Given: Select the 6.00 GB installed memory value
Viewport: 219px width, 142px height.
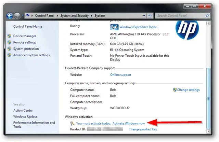Looking at the screenshot, I should (127, 44).
